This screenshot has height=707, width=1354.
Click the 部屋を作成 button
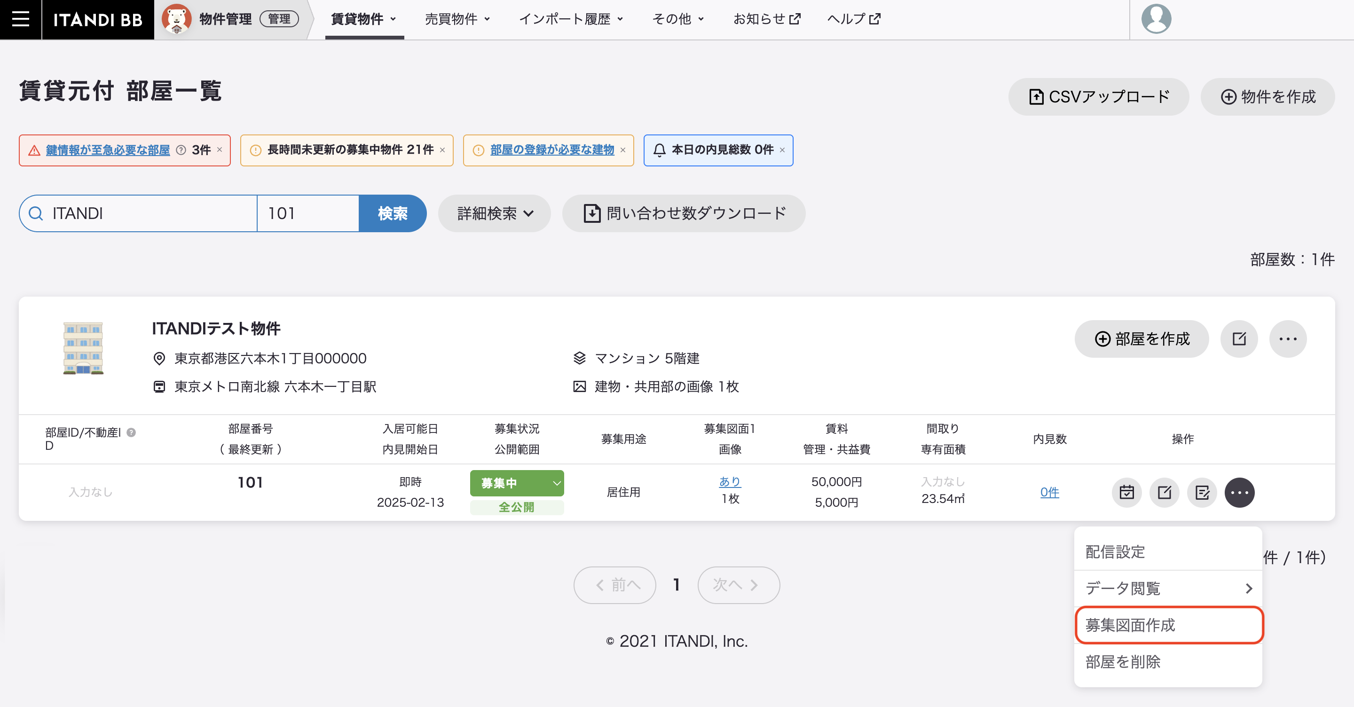click(x=1141, y=339)
